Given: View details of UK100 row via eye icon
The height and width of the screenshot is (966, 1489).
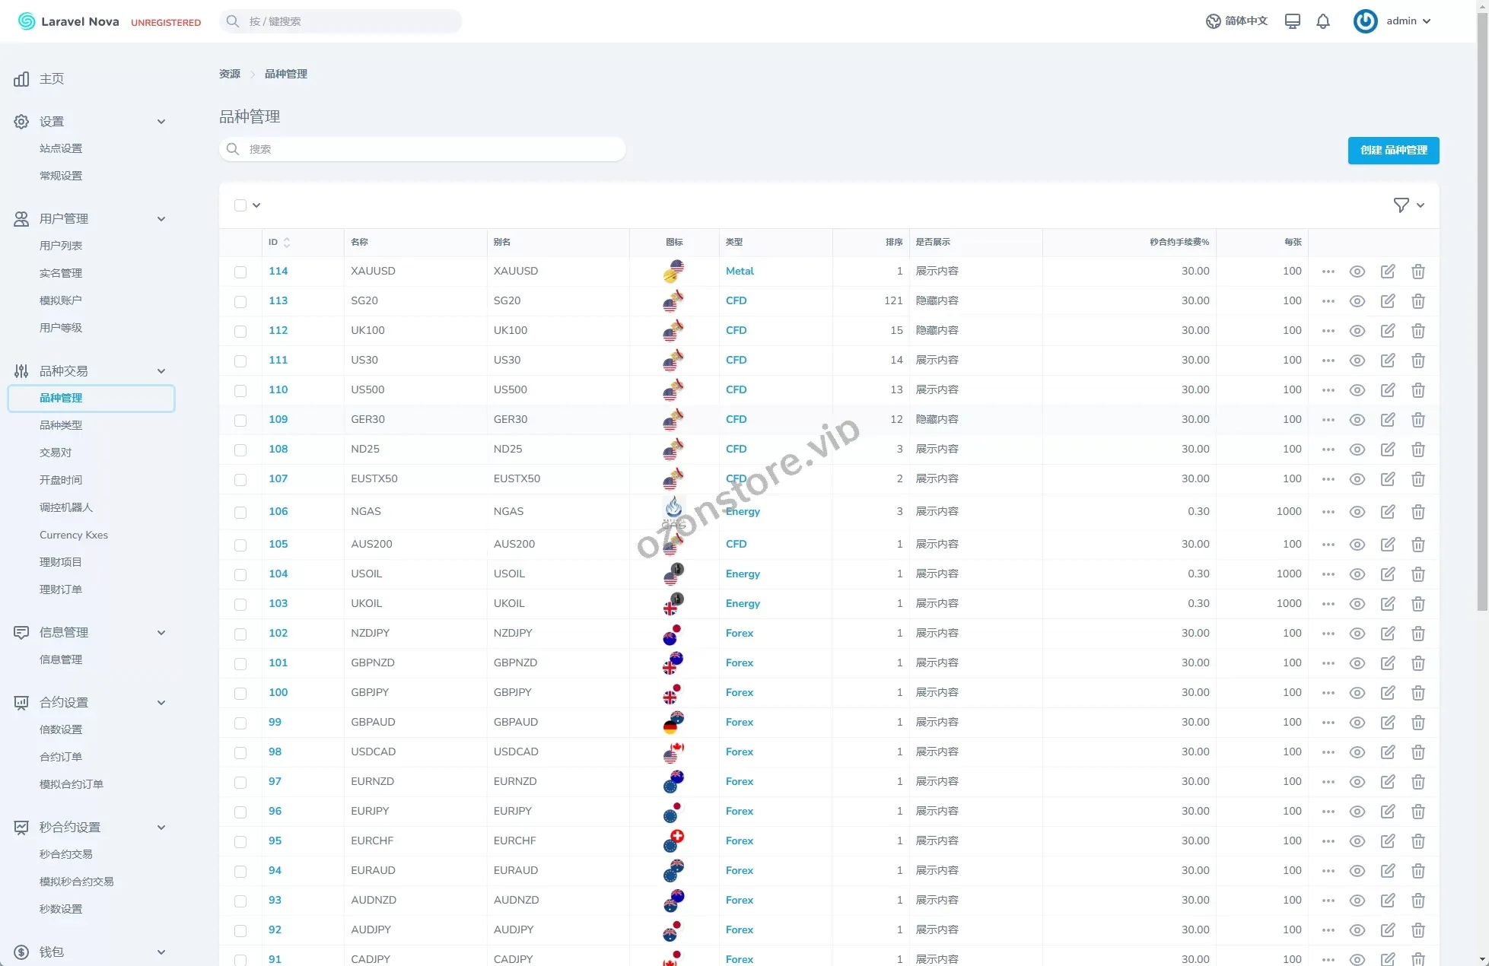Looking at the screenshot, I should tap(1357, 331).
